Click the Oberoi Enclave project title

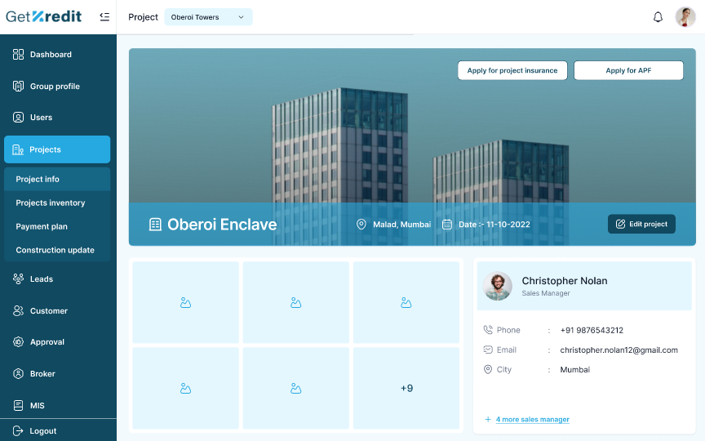[222, 225]
